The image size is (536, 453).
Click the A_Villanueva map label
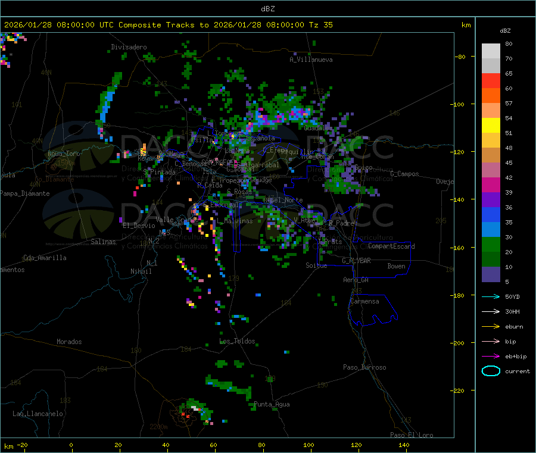coord(311,60)
